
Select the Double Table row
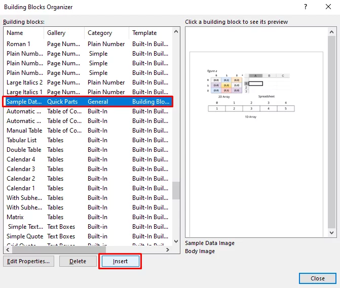click(88, 150)
